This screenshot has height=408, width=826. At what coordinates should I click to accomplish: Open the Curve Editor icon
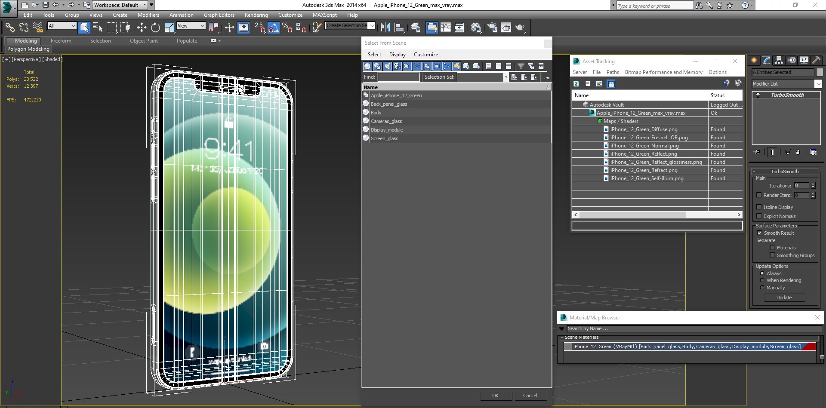tap(446, 28)
